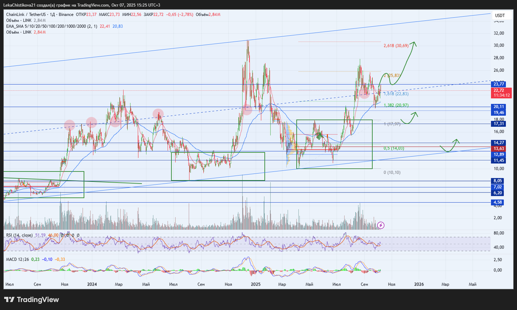Click the RSI value 51,59

[x=40, y=235]
